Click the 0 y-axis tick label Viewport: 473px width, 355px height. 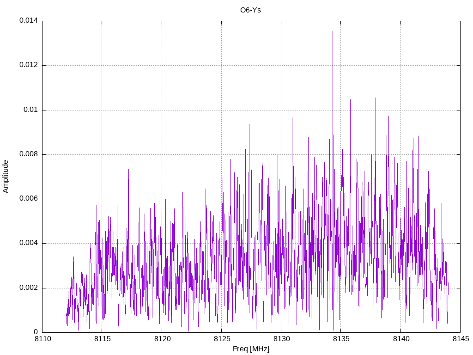click(36, 332)
